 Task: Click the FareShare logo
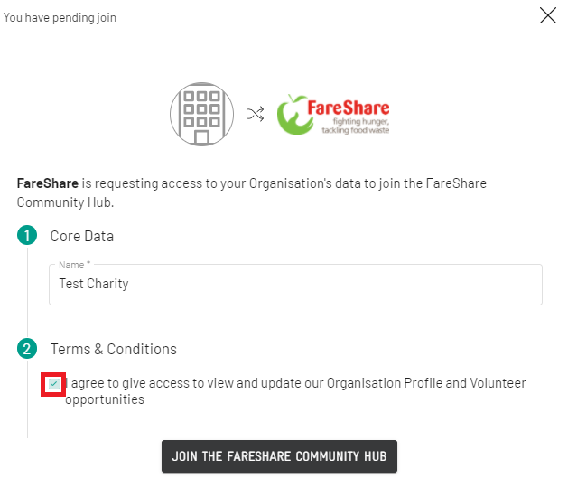(333, 114)
